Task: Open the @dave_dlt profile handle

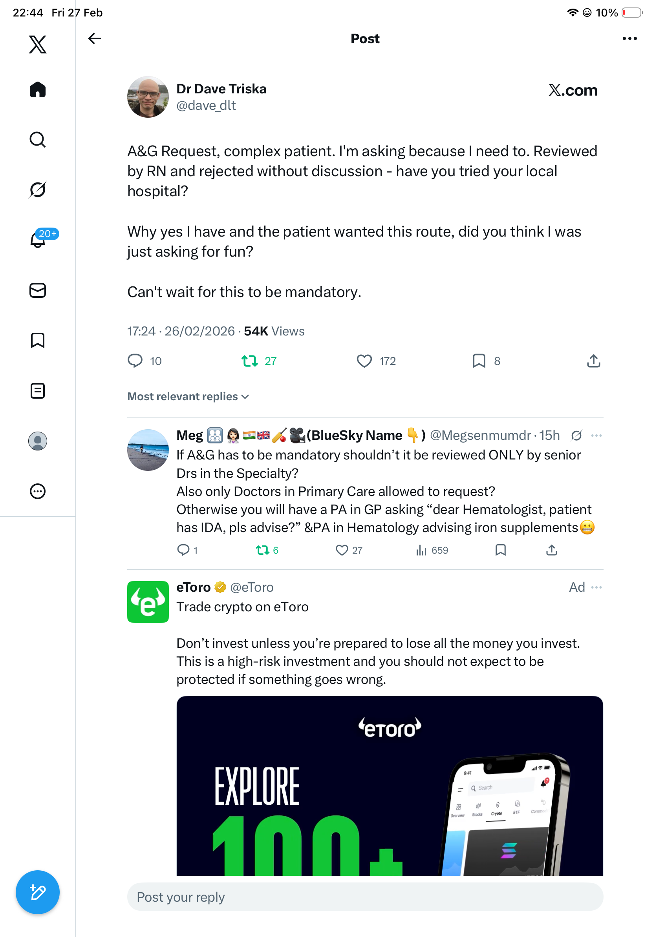Action: (x=206, y=106)
